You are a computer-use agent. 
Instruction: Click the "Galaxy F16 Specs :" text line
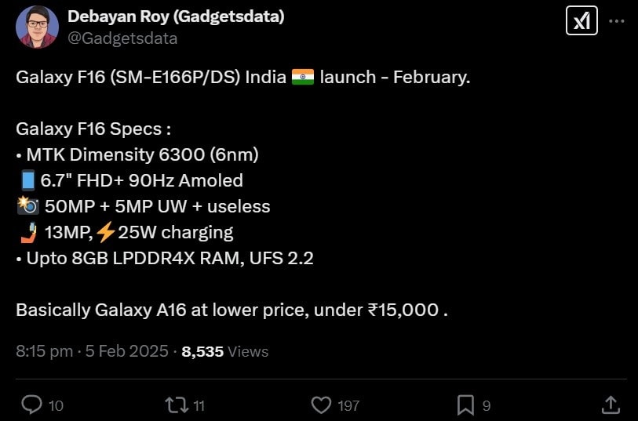click(93, 129)
